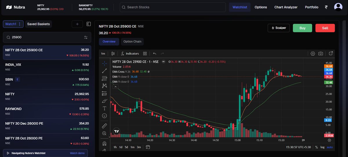
Task: Toggle auto scale mode
Action: tap(330, 147)
